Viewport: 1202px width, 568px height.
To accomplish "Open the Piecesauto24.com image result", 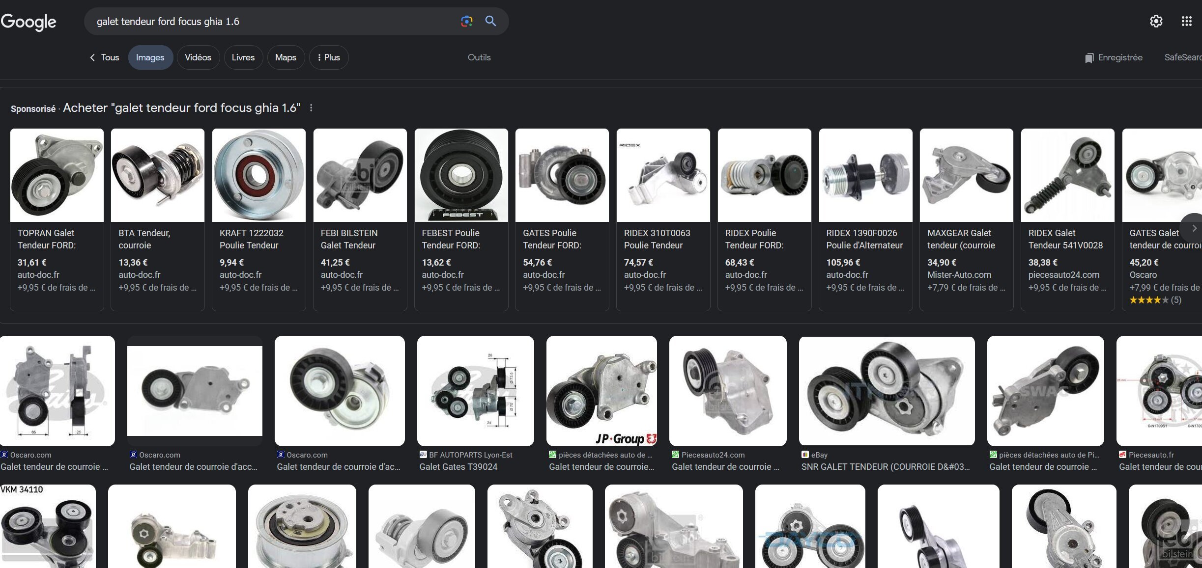I will 728,391.
